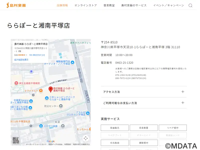Image resolution: width=200 pixels, height=150 pixels.
Task: Open the オンラインストア menu
Action: [86, 5]
